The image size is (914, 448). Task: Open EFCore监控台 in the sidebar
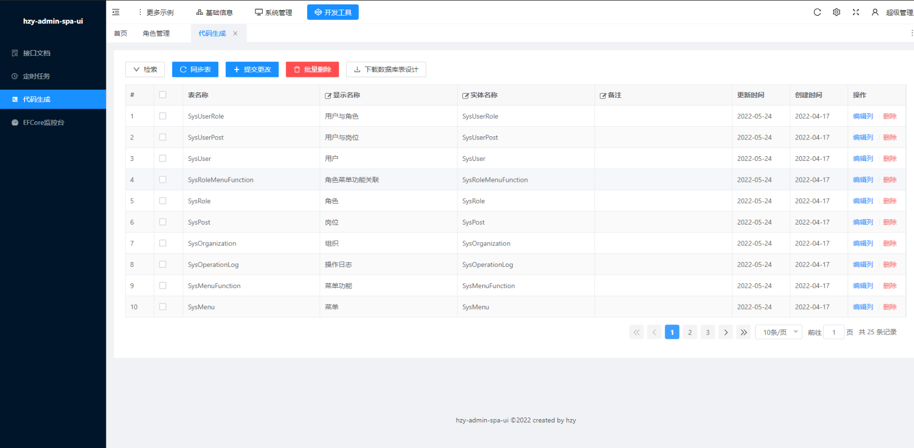point(43,122)
